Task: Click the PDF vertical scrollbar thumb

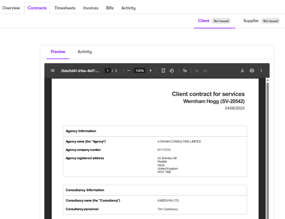Action: click(x=268, y=150)
